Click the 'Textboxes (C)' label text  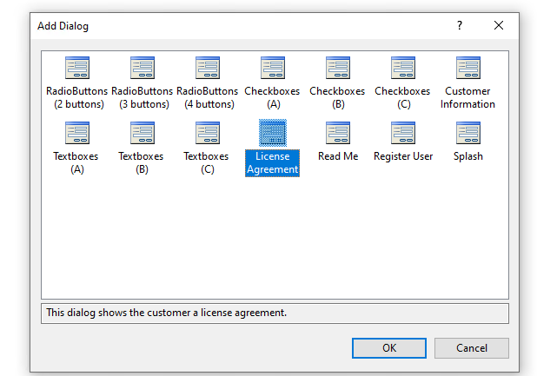206,162
